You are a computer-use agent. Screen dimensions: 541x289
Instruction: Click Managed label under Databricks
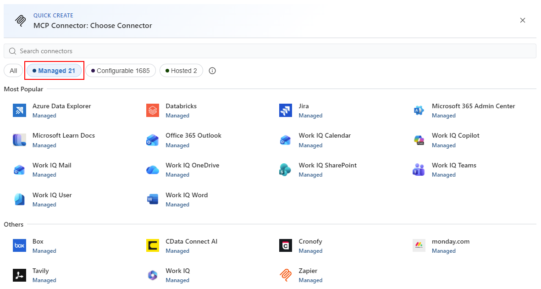tap(177, 116)
